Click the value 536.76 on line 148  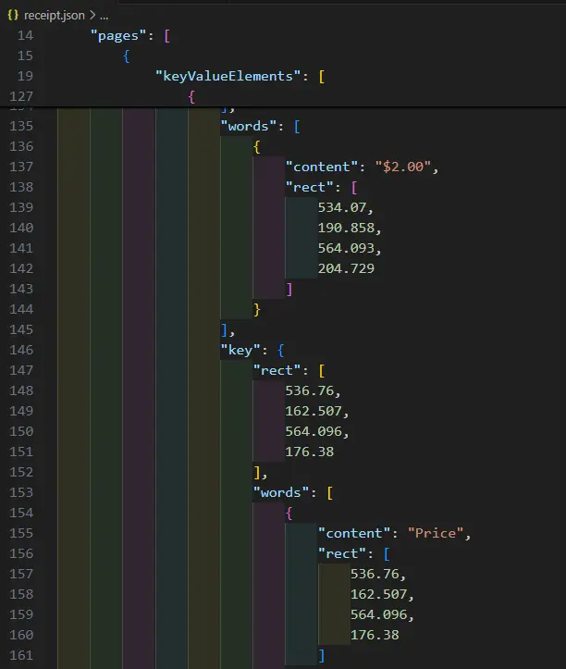pos(309,390)
